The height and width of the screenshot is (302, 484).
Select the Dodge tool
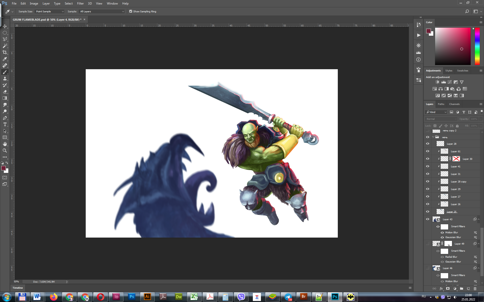(x=5, y=111)
